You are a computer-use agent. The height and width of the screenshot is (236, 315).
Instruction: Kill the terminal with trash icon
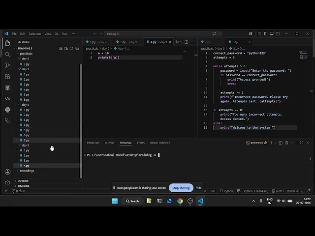click(x=286, y=143)
